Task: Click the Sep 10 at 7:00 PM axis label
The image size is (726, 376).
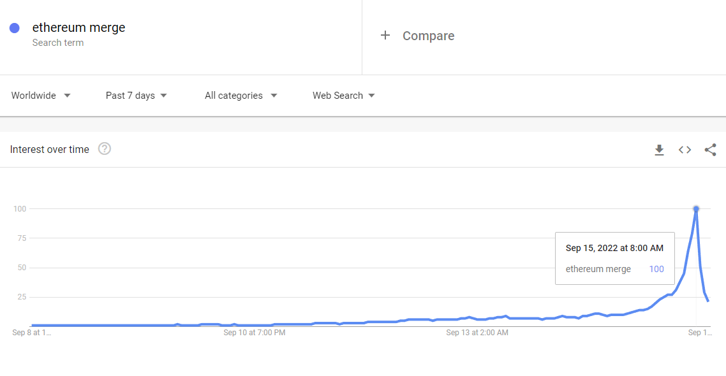Action: [255, 333]
